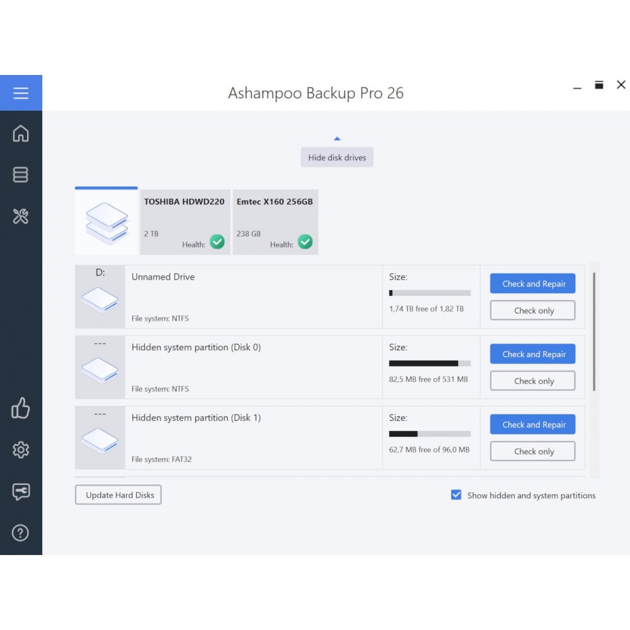Open the hamburger menu in sidebar

pyautogui.click(x=21, y=93)
